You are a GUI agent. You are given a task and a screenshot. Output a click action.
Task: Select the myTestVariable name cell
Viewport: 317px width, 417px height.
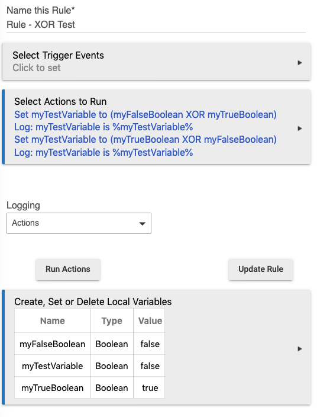(52, 366)
